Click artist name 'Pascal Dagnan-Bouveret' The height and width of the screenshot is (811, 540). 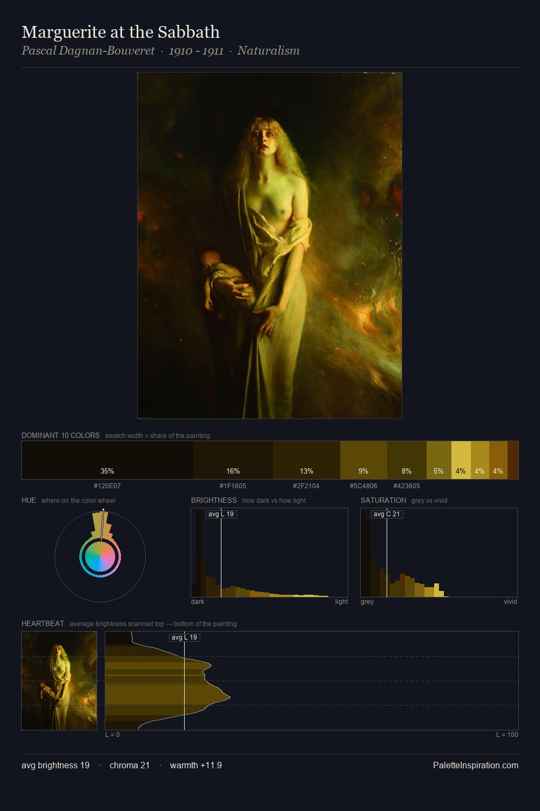coord(88,51)
